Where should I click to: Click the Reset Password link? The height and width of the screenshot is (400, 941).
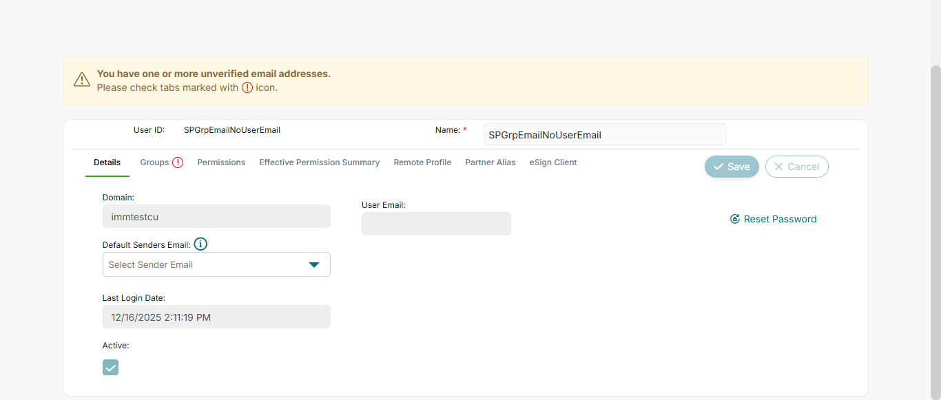[x=773, y=219]
